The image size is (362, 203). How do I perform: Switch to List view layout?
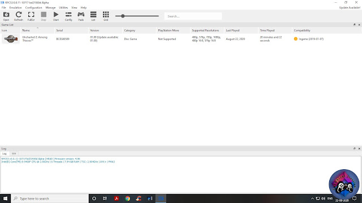[x=93, y=16]
